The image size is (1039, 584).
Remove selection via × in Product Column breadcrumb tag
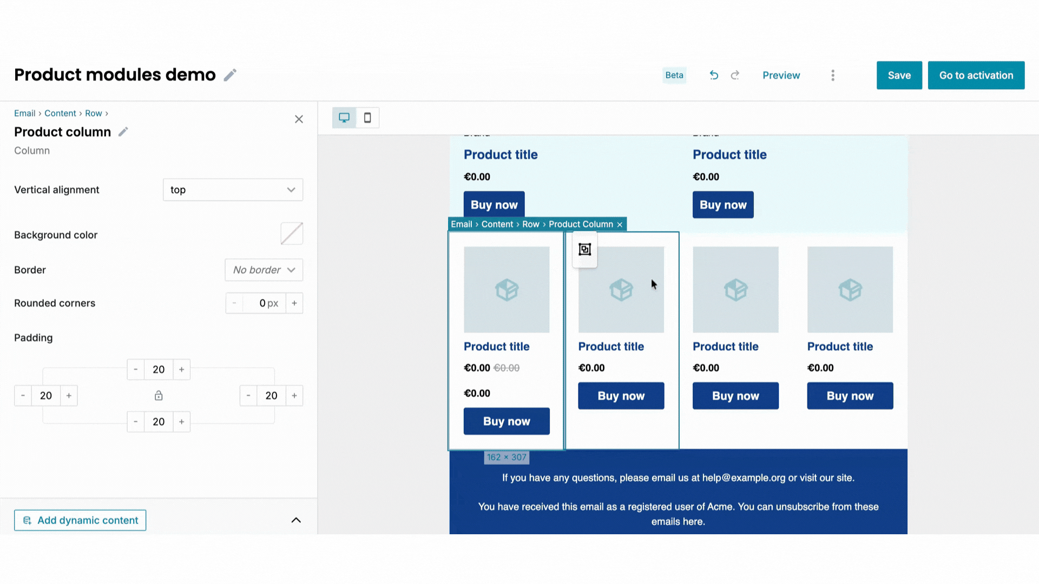(620, 224)
